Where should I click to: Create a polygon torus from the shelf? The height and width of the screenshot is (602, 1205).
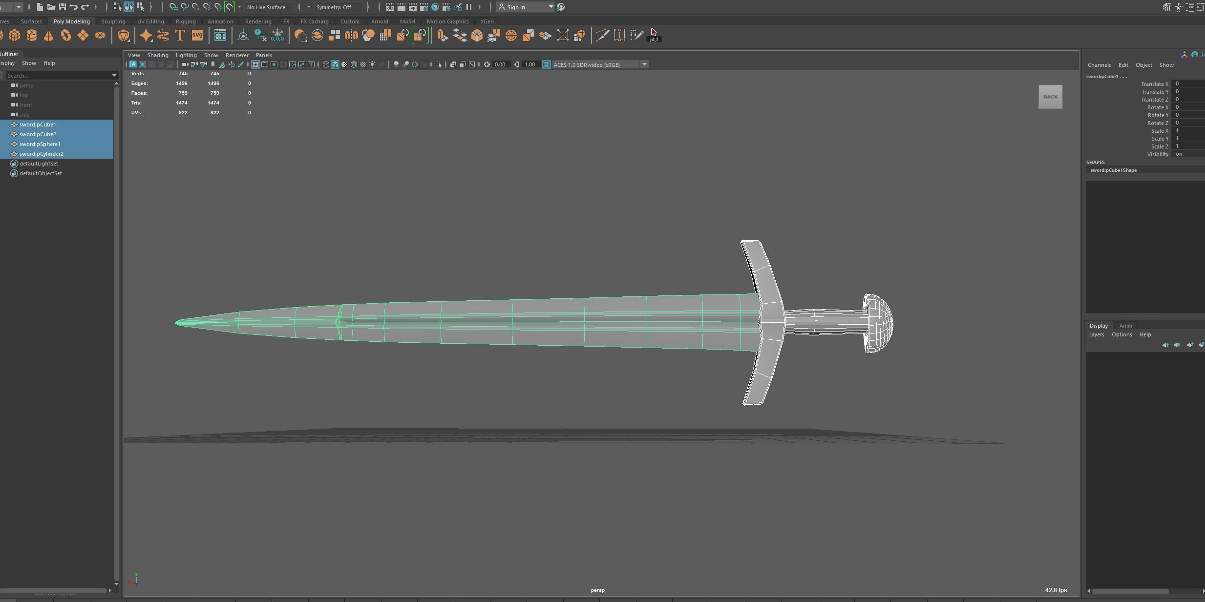66,35
